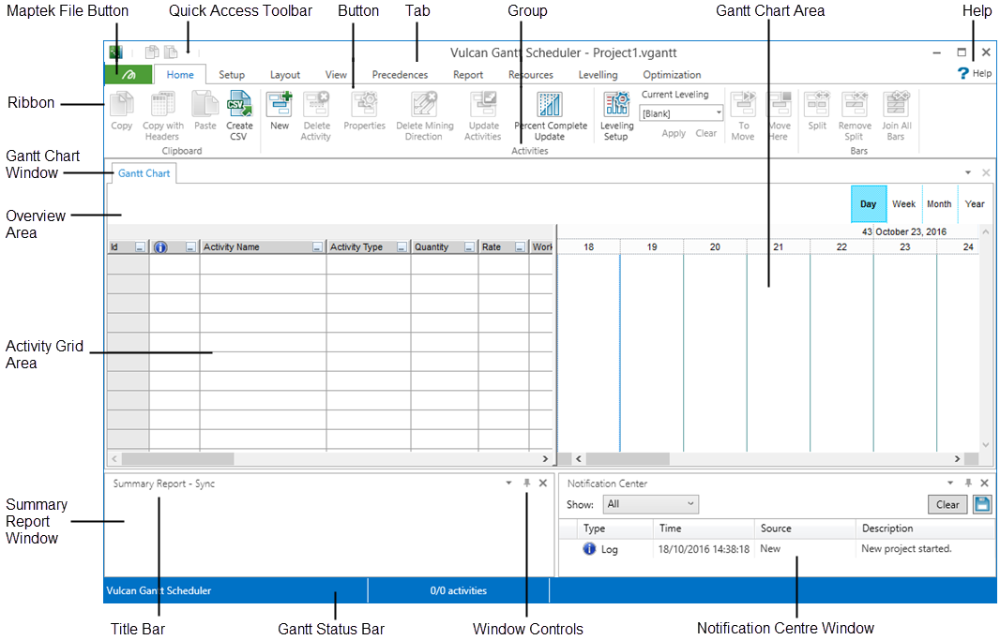Open the Current Leveling dropdown
Image resolution: width=1000 pixels, height=640 pixels.
pos(719,113)
